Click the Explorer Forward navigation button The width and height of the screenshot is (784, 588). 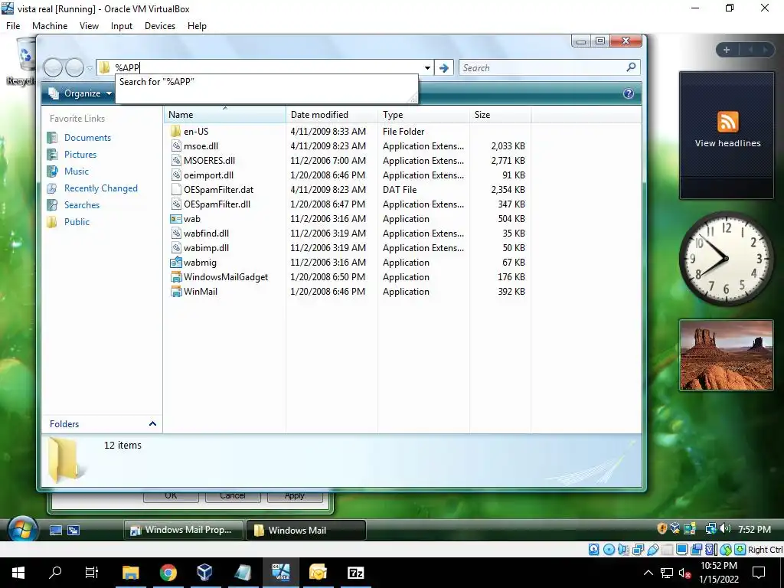(x=74, y=67)
